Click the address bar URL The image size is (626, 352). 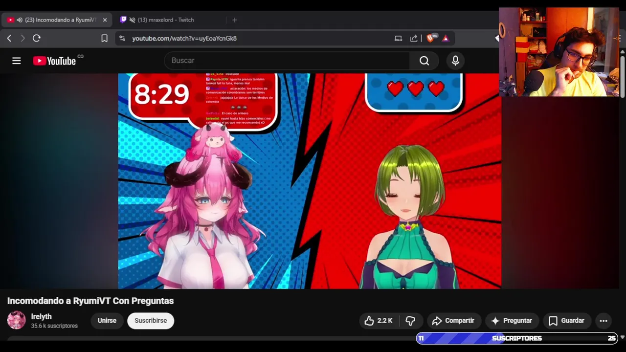coord(184,38)
